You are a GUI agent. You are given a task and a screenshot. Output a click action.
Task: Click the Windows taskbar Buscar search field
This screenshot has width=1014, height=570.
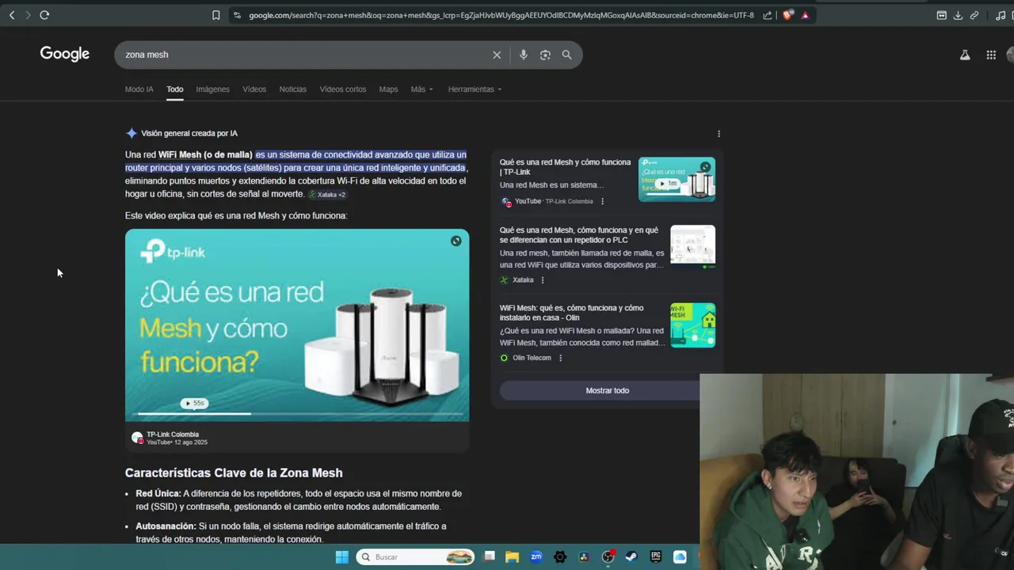pos(415,557)
